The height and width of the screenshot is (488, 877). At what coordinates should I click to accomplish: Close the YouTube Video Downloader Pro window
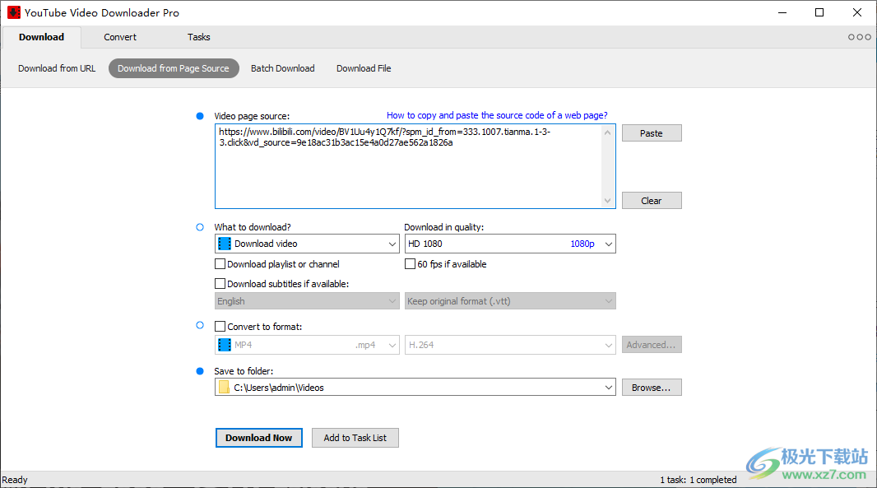click(857, 12)
